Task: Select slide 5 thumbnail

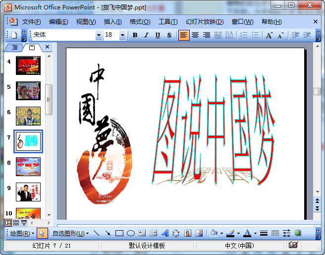Action: tap(28, 91)
